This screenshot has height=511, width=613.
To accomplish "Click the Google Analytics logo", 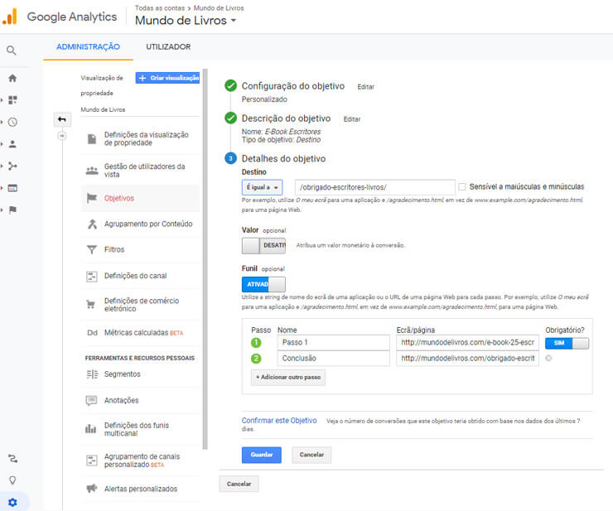I will [x=10, y=17].
